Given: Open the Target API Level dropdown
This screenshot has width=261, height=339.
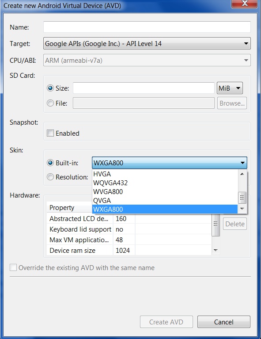Looking at the screenshot, I should 147,43.
